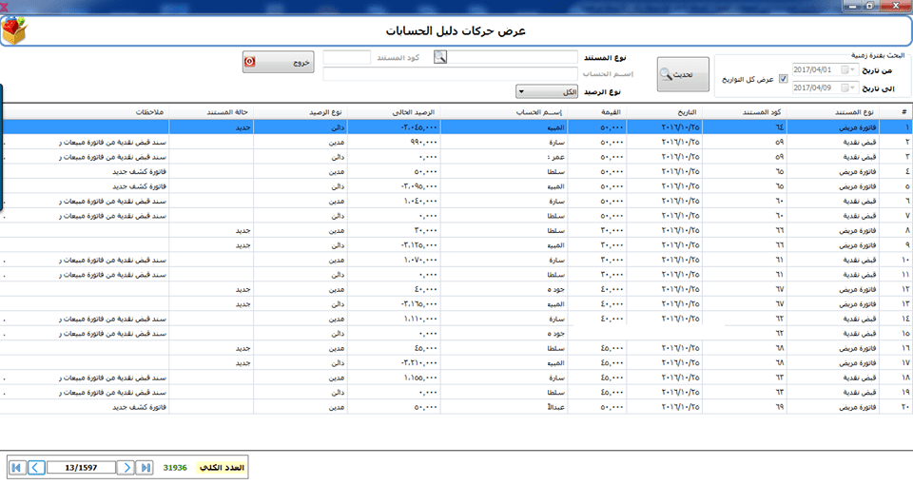The height and width of the screenshot is (485, 913).
Task: Toggle the 'عرض كل التواريخ' checkbox
Action: pos(783,79)
